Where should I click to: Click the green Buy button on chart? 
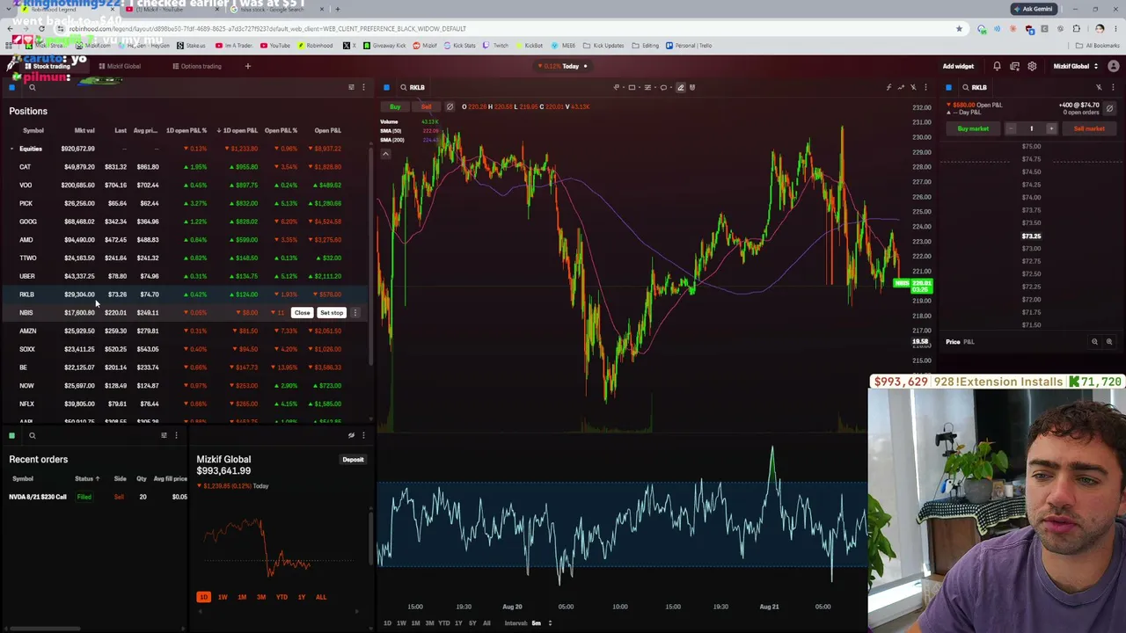[x=395, y=107]
